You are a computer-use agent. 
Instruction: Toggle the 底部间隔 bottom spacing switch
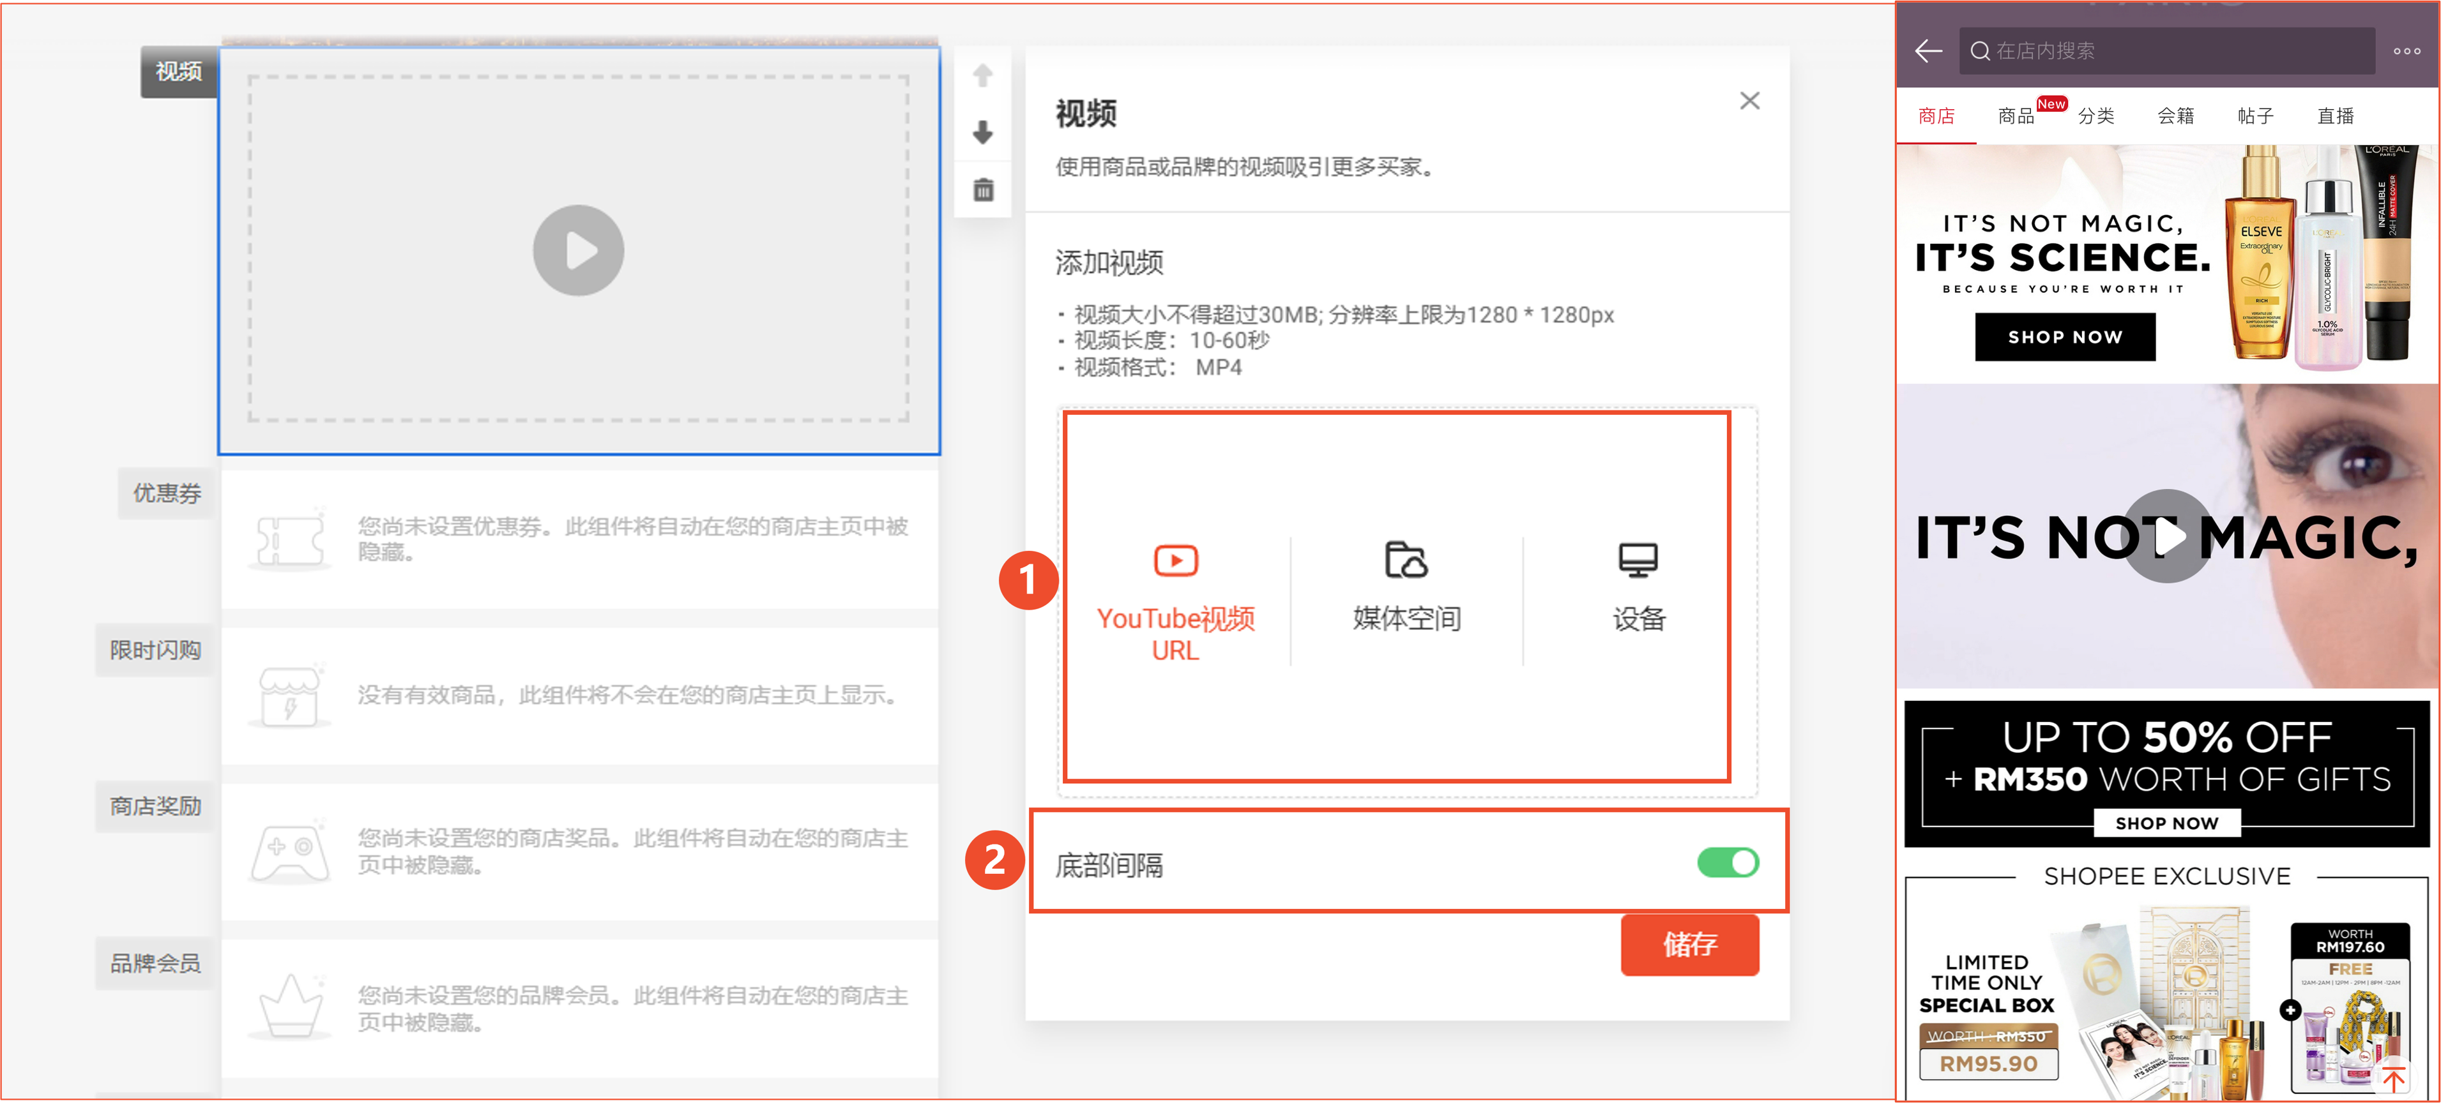[1728, 862]
